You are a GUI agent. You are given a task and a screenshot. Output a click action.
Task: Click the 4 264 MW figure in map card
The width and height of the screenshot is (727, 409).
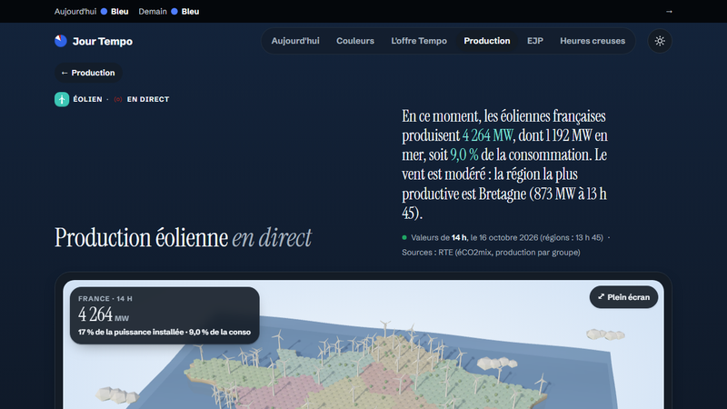click(104, 314)
